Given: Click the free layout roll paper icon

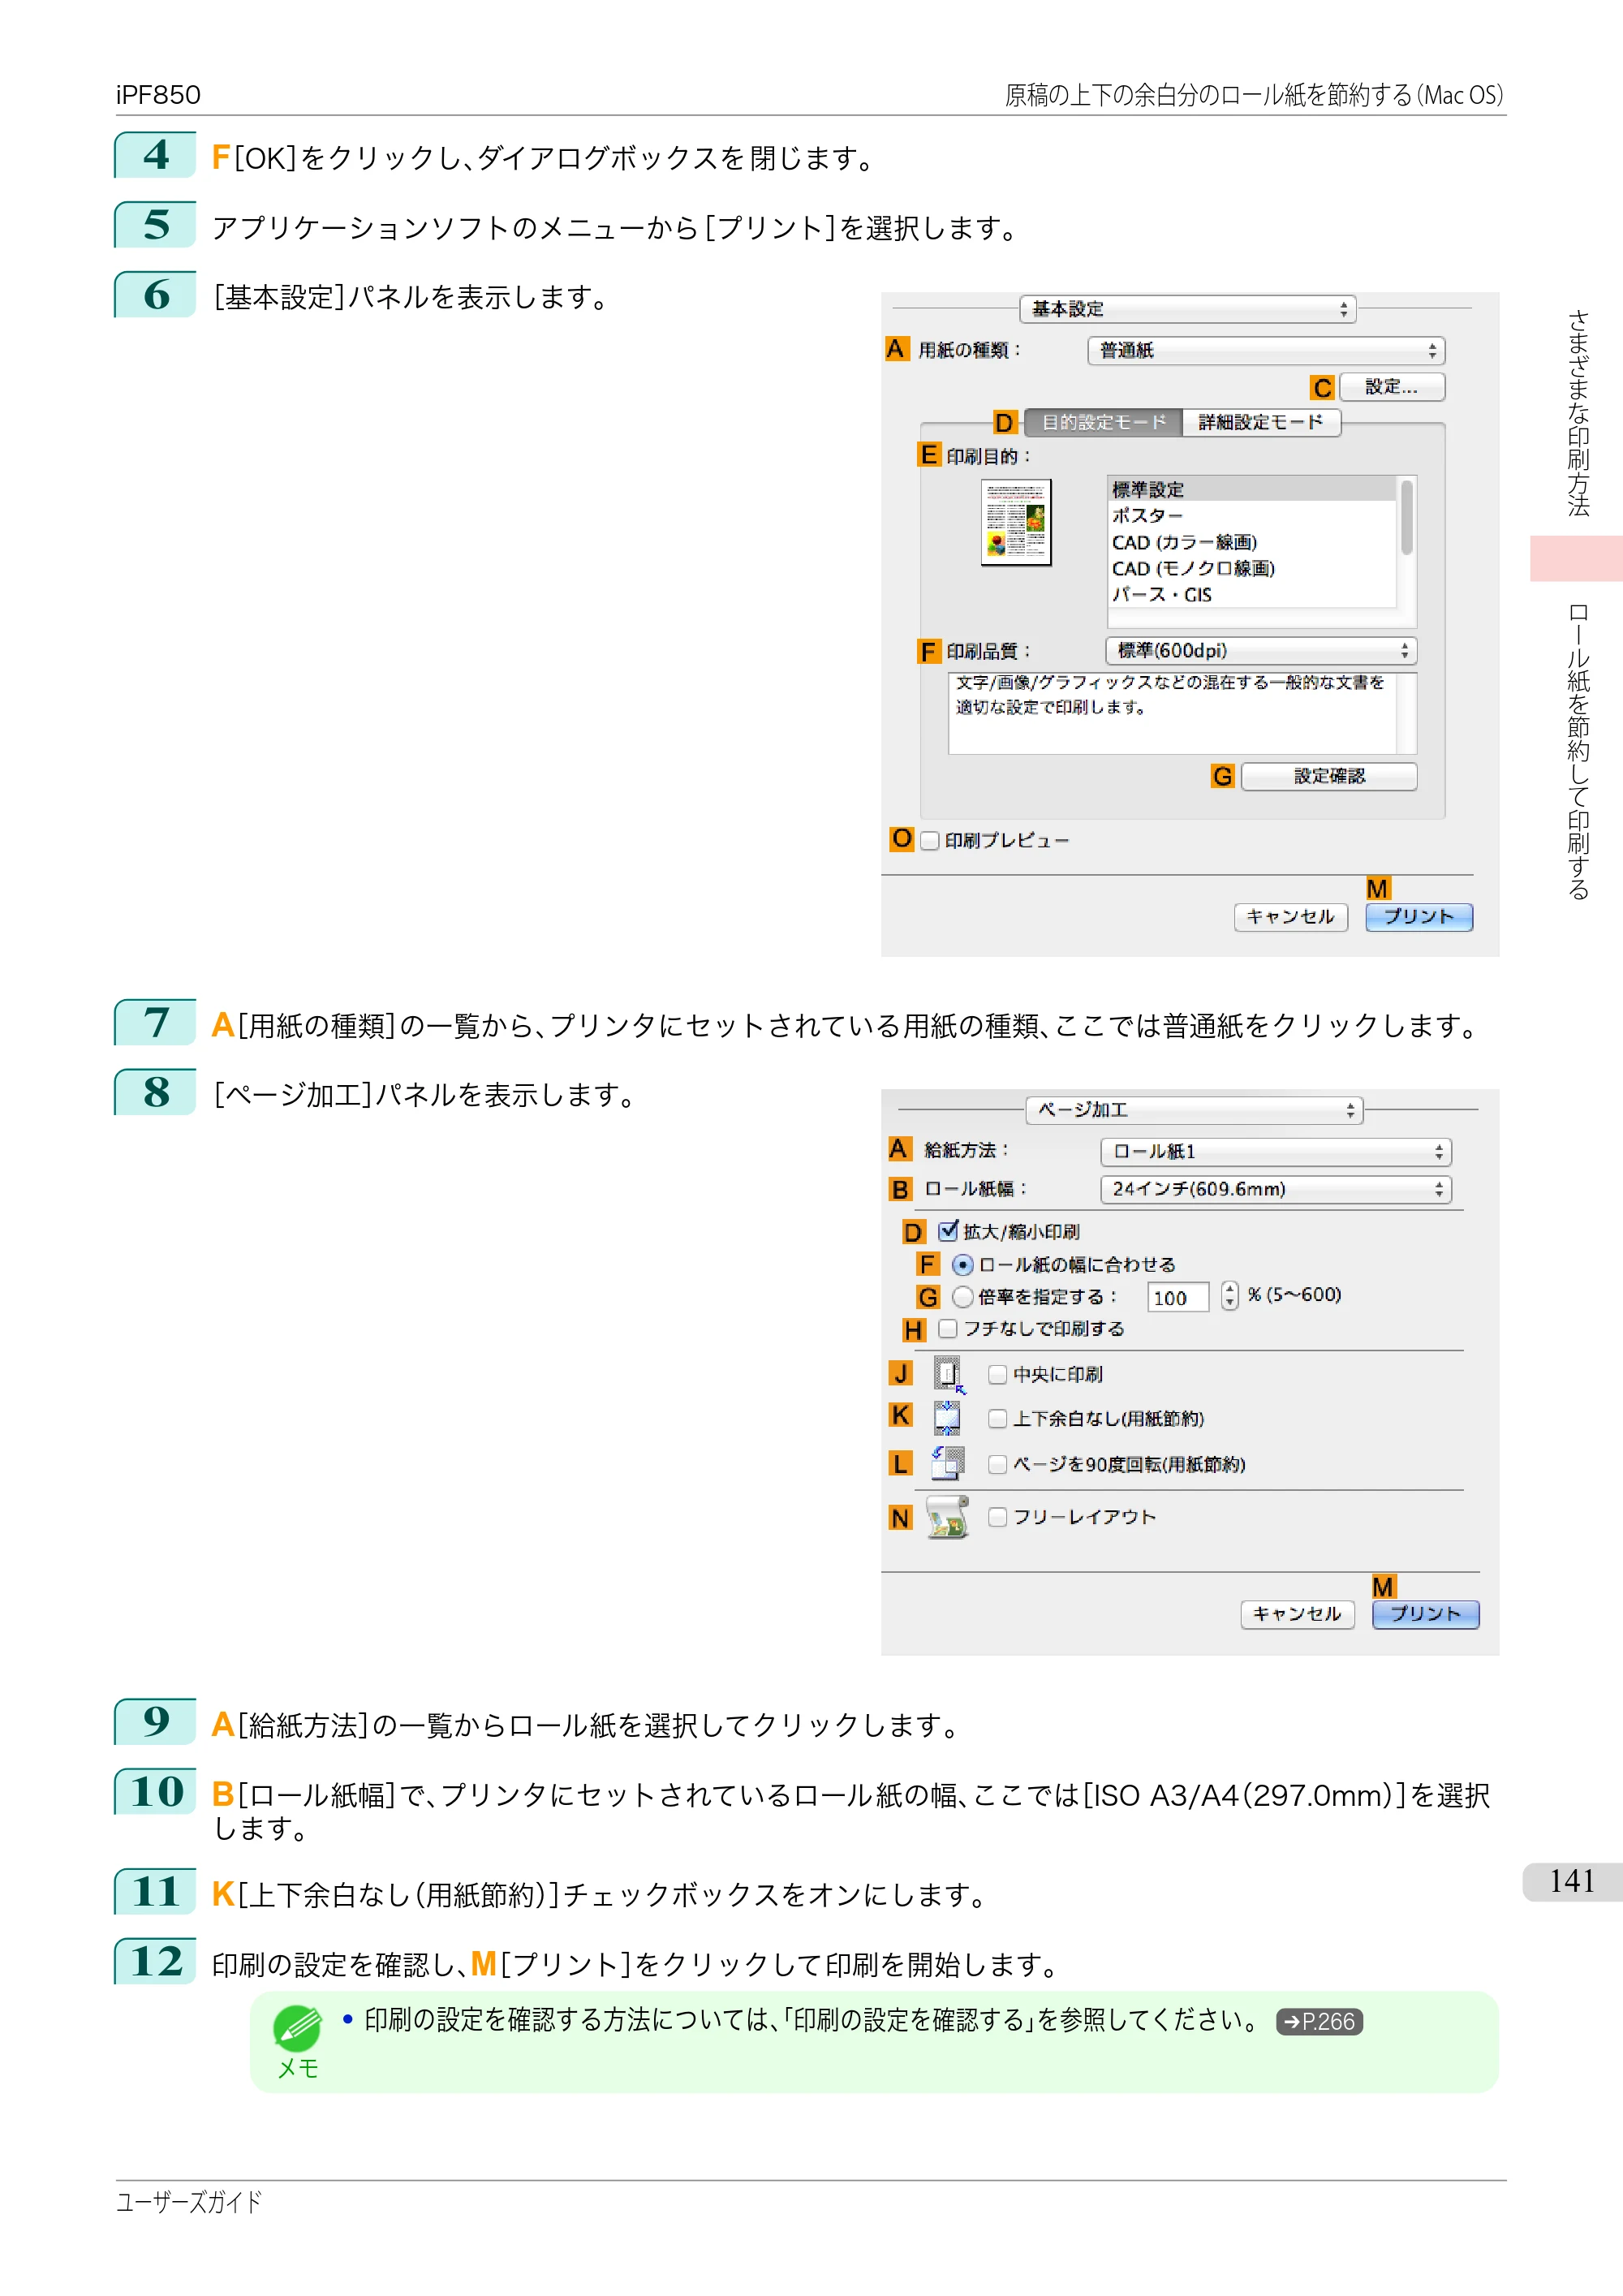Looking at the screenshot, I should coord(947,1517).
